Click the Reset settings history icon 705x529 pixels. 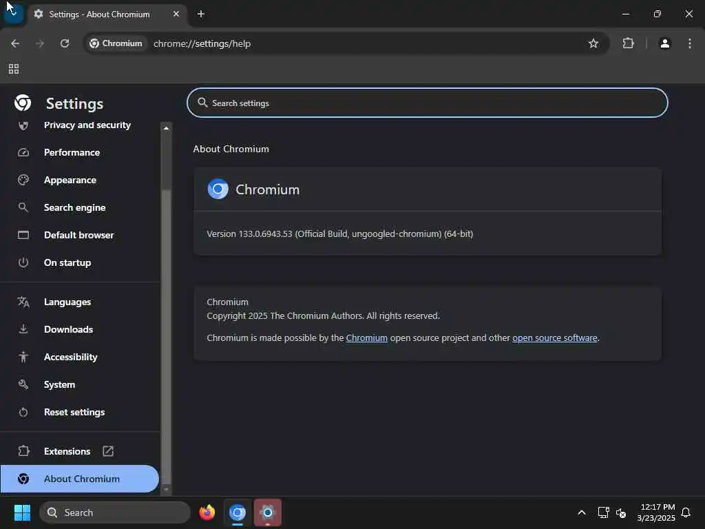(x=23, y=412)
